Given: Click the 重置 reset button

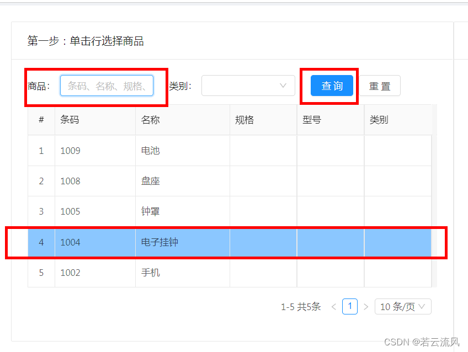Looking at the screenshot, I should point(380,86).
